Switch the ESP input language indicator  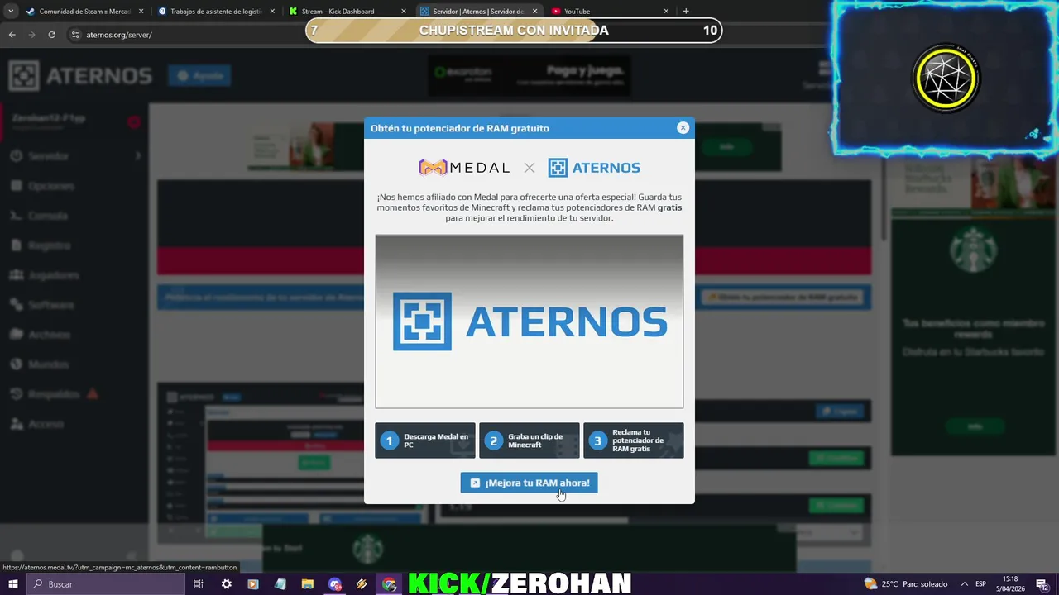(x=981, y=584)
